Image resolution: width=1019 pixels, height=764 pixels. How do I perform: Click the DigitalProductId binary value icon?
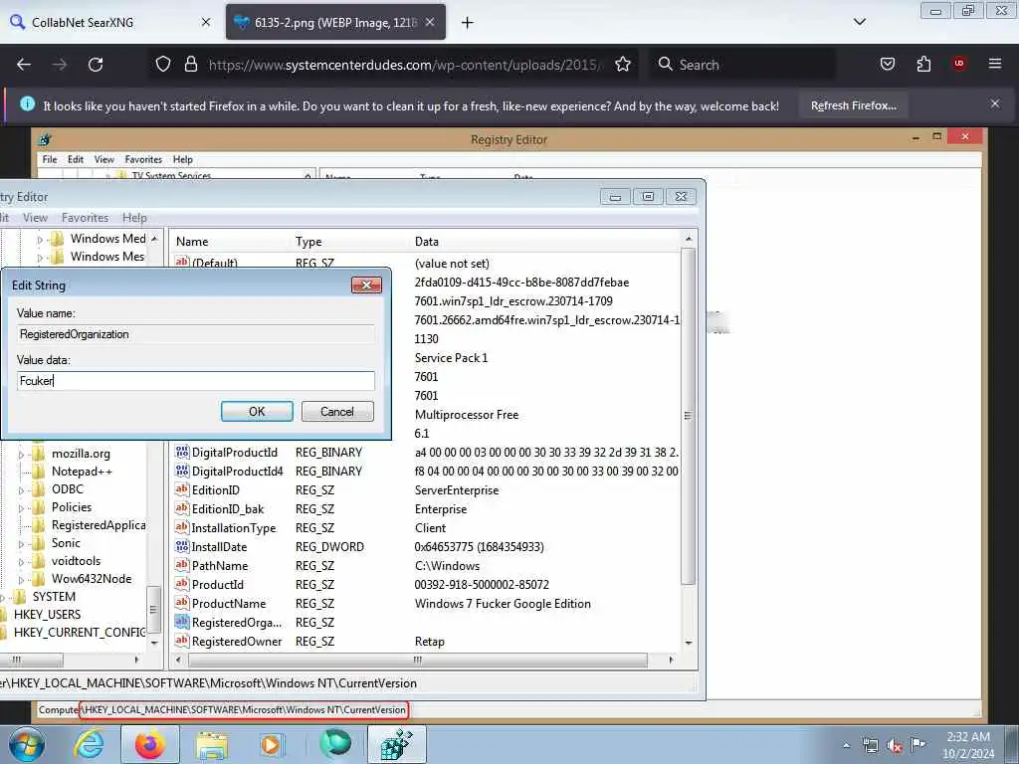pyautogui.click(x=182, y=453)
